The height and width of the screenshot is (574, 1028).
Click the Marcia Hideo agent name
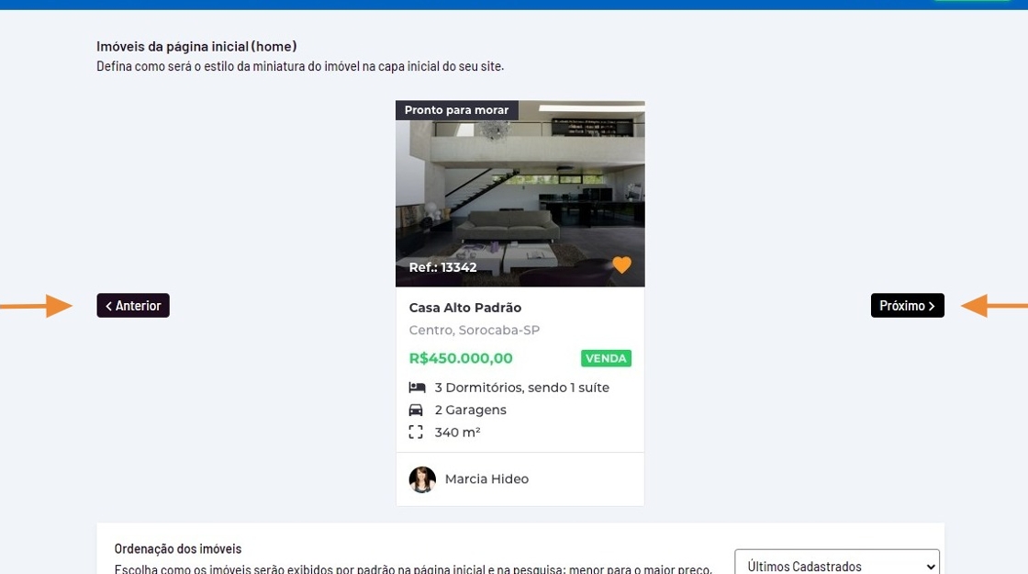tap(486, 479)
